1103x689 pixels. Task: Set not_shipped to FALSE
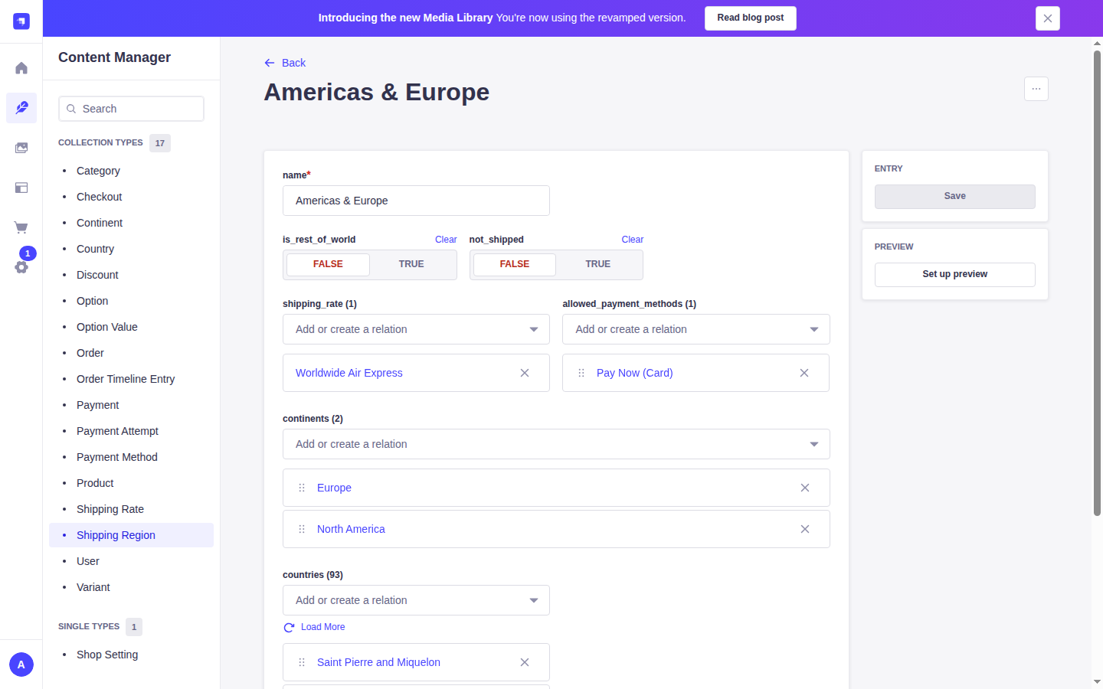click(515, 264)
